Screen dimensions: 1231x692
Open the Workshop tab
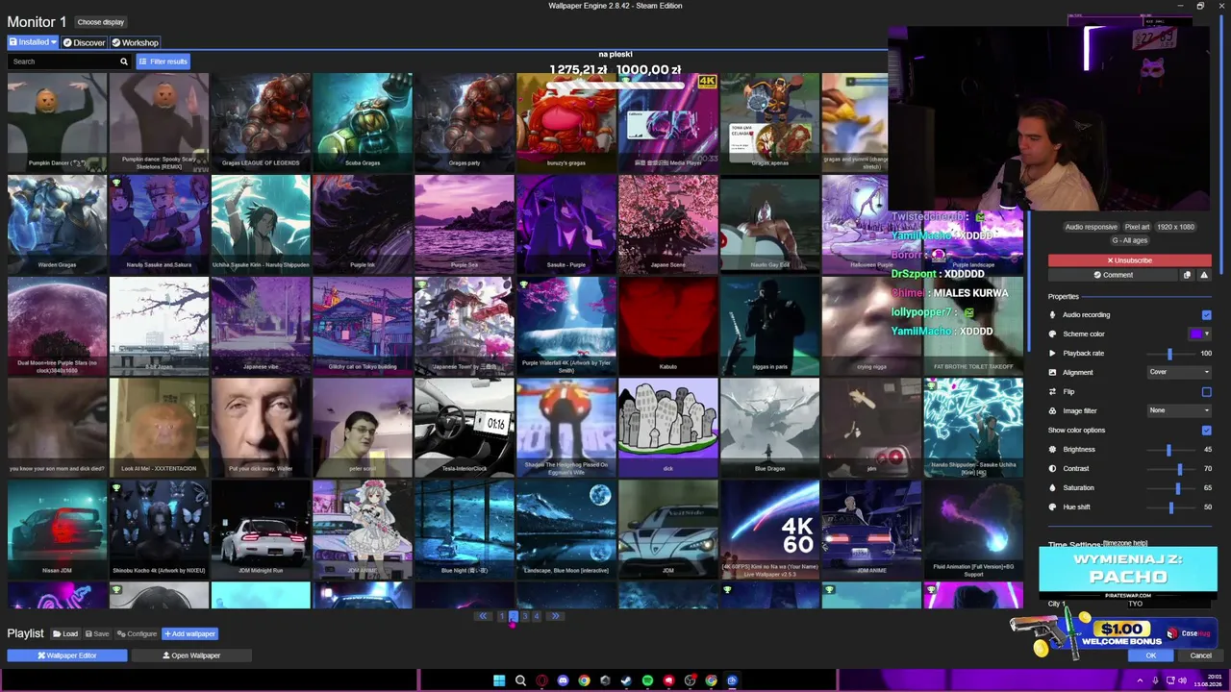pos(135,42)
